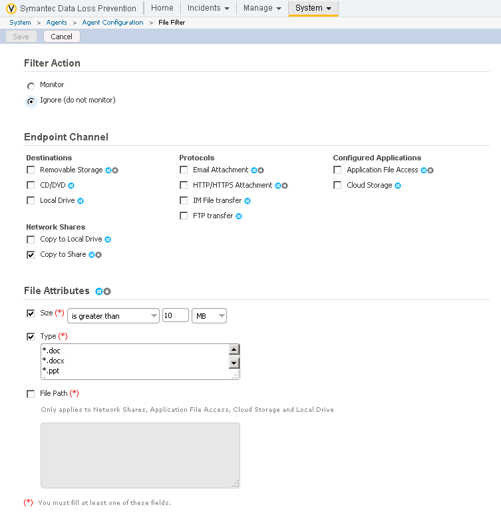
Task: Check the CD/DVD destination checkbox
Action: coord(31,185)
